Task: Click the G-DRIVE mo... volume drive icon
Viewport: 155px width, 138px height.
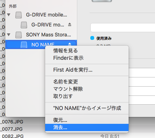Action: [24, 25]
